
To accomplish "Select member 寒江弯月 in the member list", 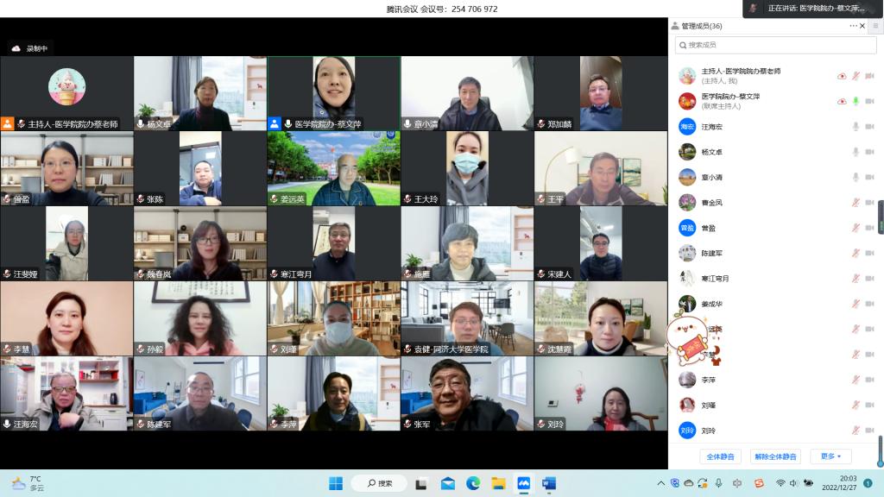I will point(715,279).
